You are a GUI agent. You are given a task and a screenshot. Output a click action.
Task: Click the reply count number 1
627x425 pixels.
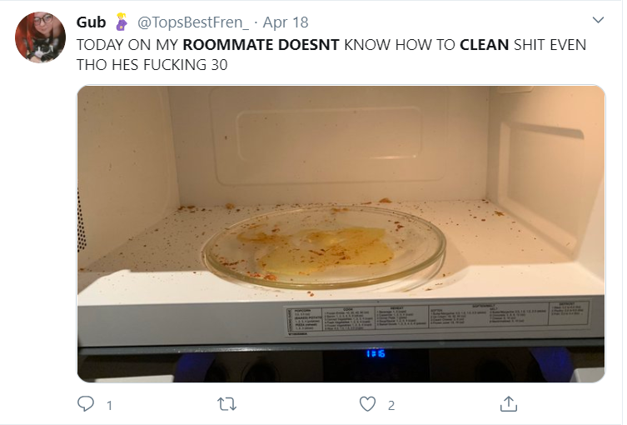click(110, 405)
